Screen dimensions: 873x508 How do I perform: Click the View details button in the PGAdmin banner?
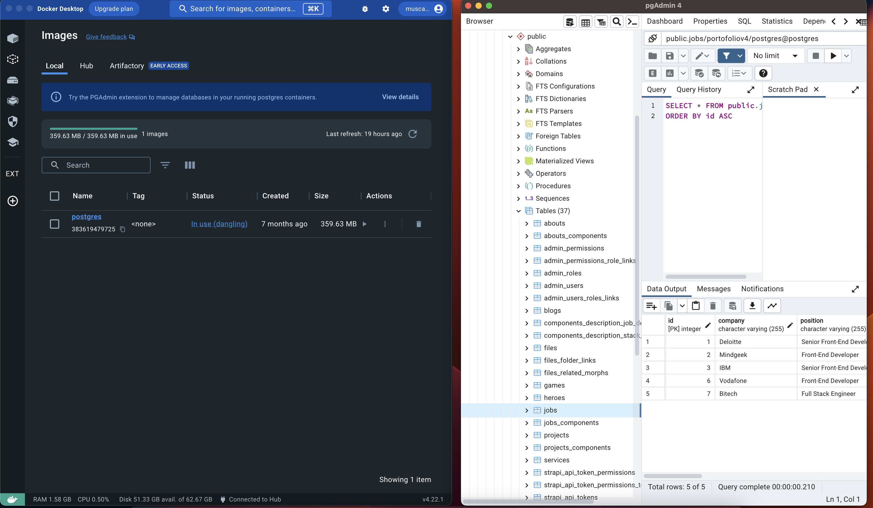click(x=400, y=97)
